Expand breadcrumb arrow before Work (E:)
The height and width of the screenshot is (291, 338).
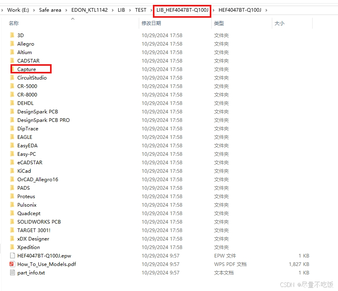click(2, 10)
